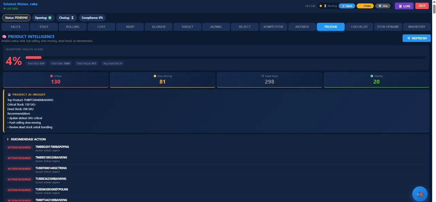Click Action Required badge for TMBBS100326BANXNG

point(19,158)
